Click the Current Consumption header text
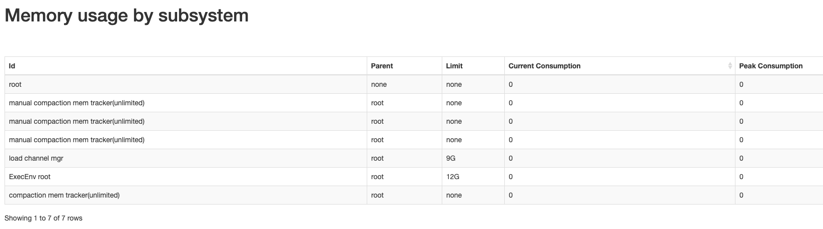The image size is (823, 229). tap(544, 66)
